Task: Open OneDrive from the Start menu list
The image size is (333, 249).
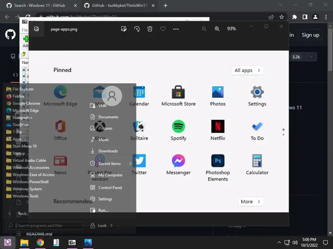Action: [18, 125]
